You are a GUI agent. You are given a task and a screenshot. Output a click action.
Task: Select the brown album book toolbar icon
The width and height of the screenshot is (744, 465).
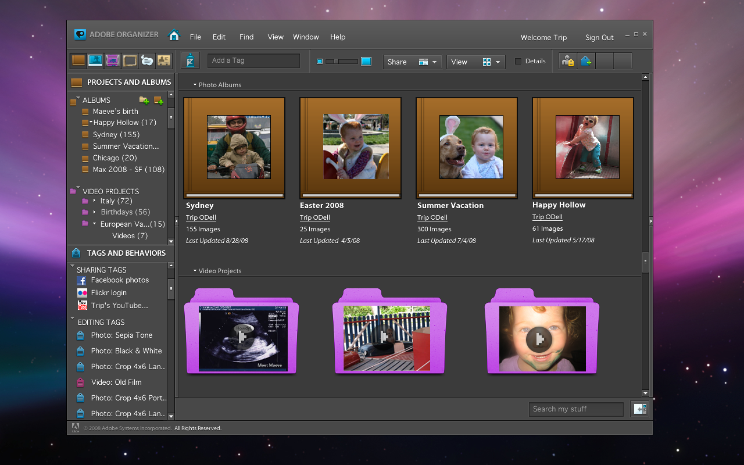point(78,60)
